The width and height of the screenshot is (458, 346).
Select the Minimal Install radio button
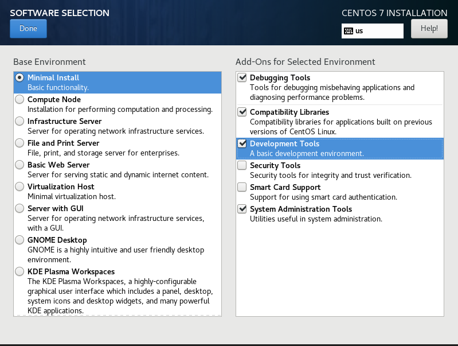[20, 77]
